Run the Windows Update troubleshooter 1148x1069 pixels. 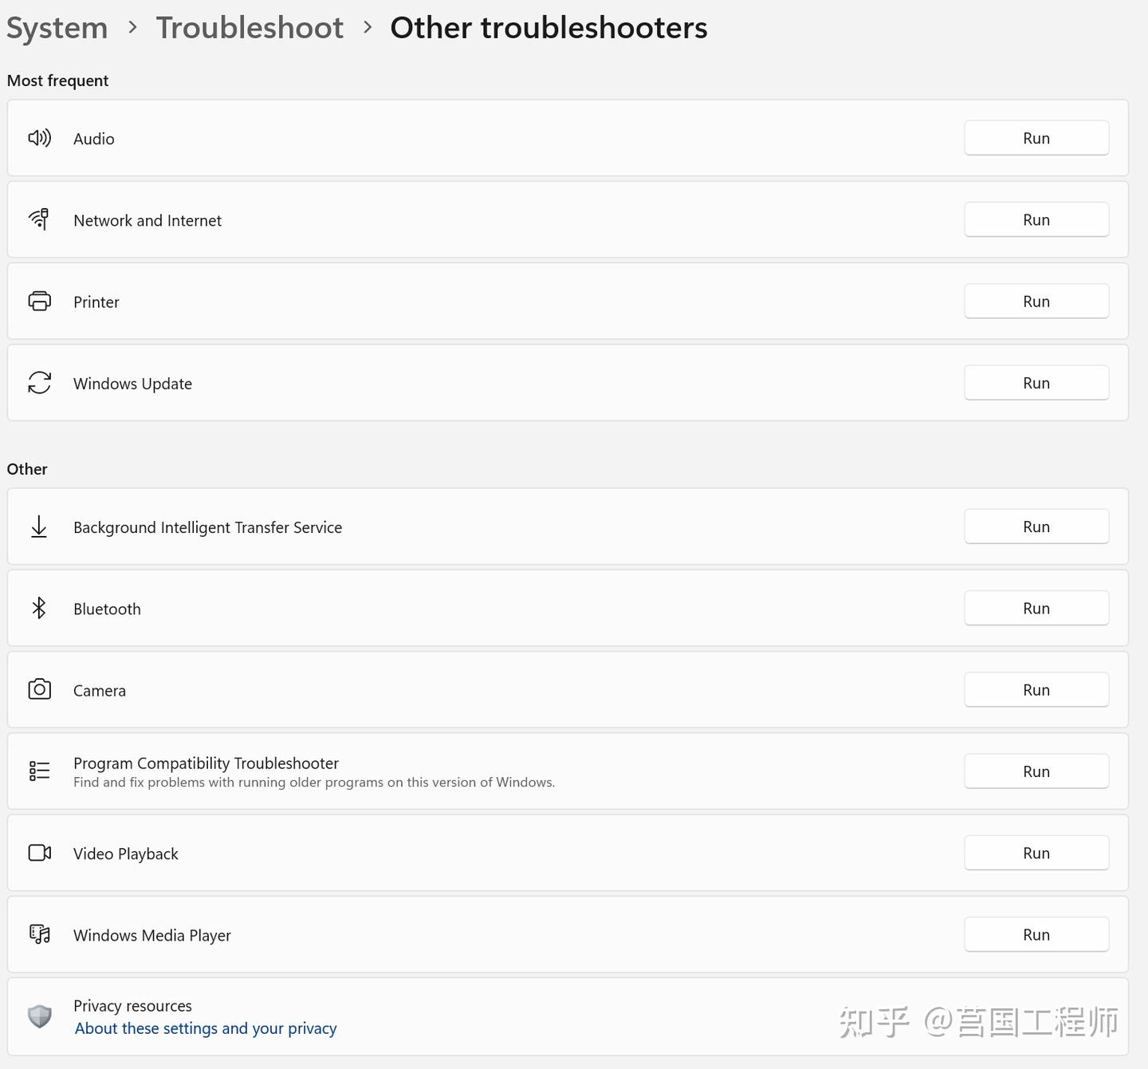coord(1036,383)
